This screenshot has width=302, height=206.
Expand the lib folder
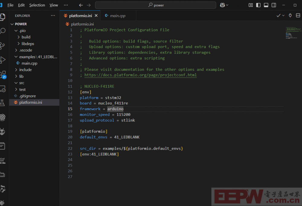click(34, 76)
